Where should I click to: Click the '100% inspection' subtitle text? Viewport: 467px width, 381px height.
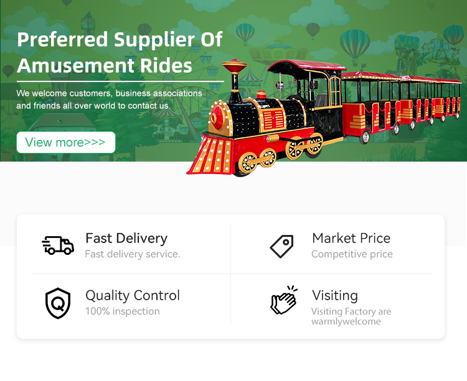123,311
